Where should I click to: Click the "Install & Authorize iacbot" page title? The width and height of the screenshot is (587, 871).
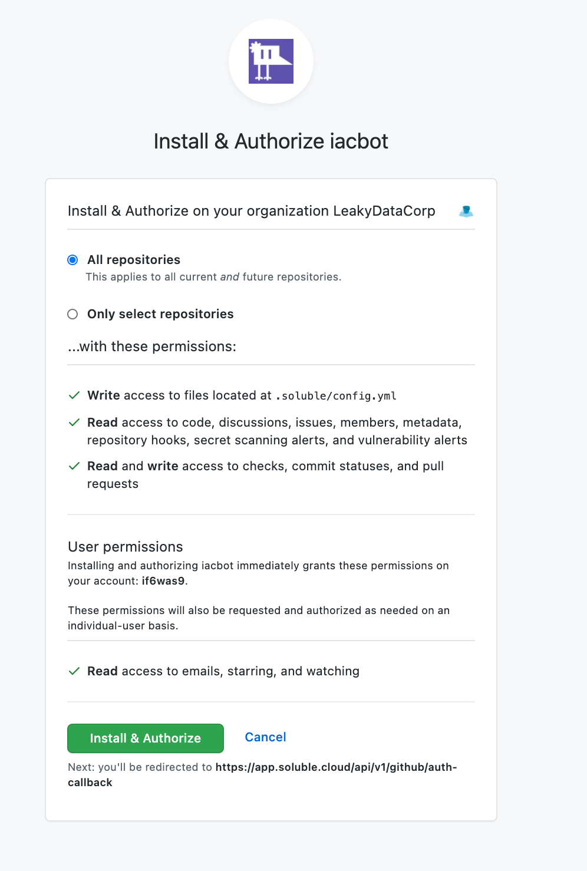pyautogui.click(x=271, y=141)
